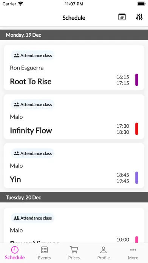Open the calendar view icon

tap(122, 17)
